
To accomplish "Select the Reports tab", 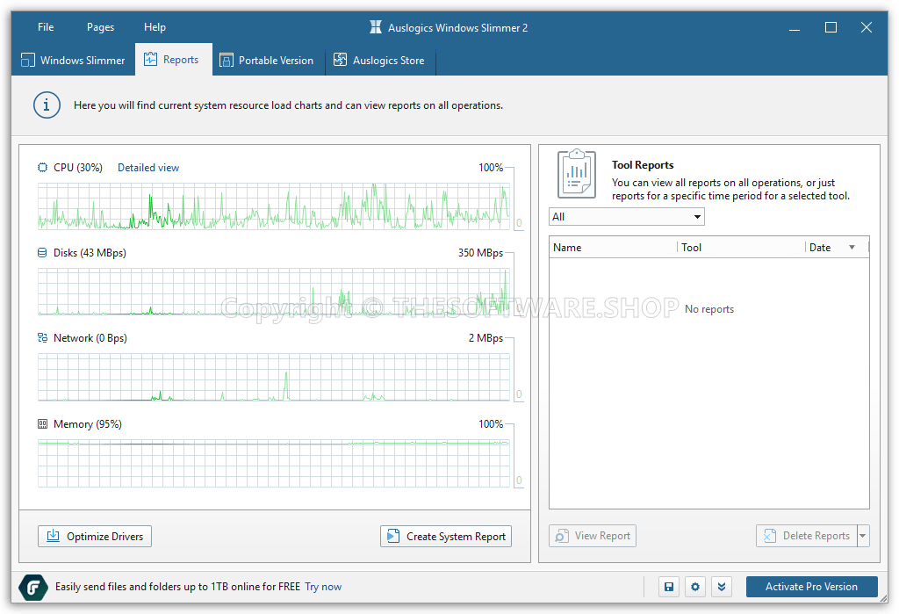I will (173, 59).
